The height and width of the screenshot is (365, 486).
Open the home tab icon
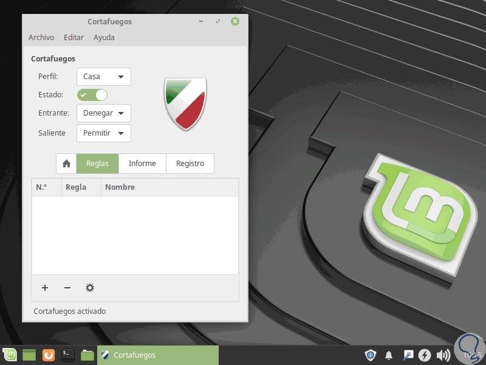[x=66, y=164]
